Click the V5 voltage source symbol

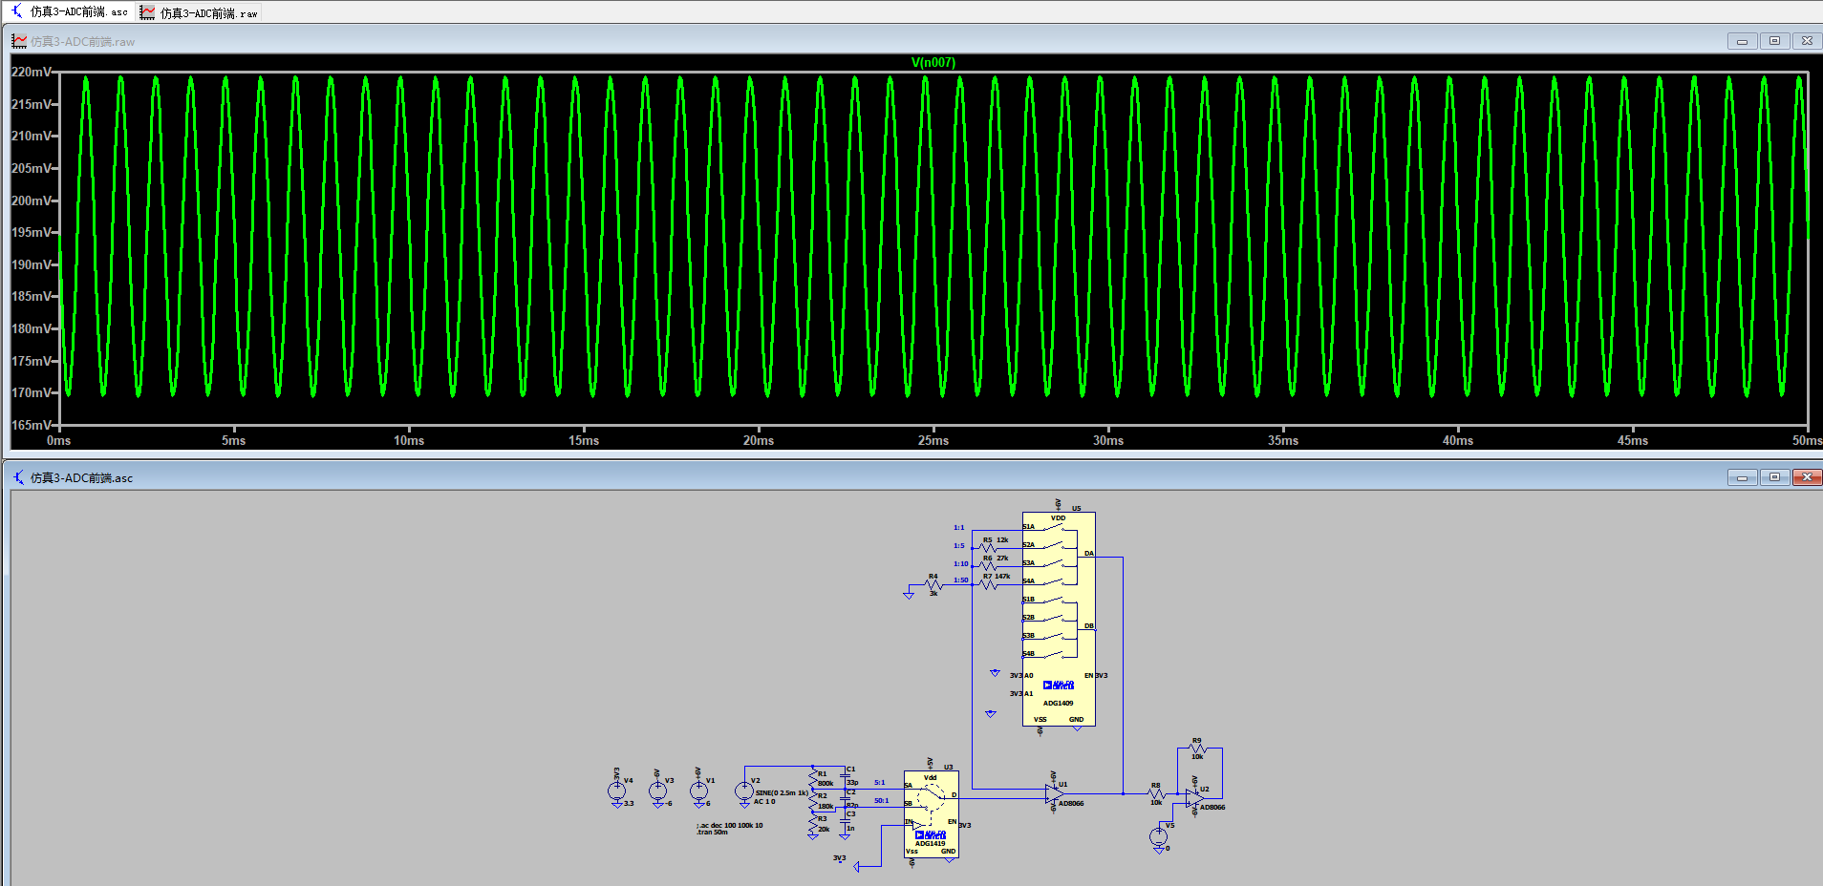(1158, 836)
